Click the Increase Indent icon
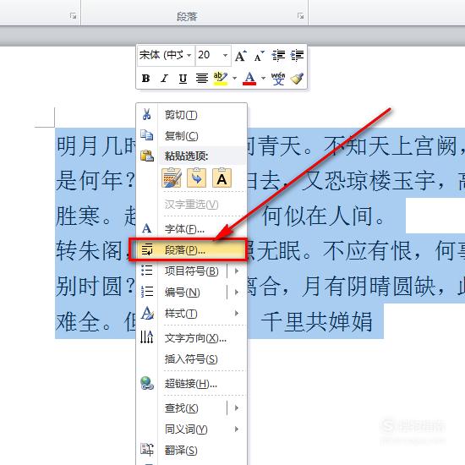Image resolution: width=465 pixels, height=465 pixels. click(297, 56)
